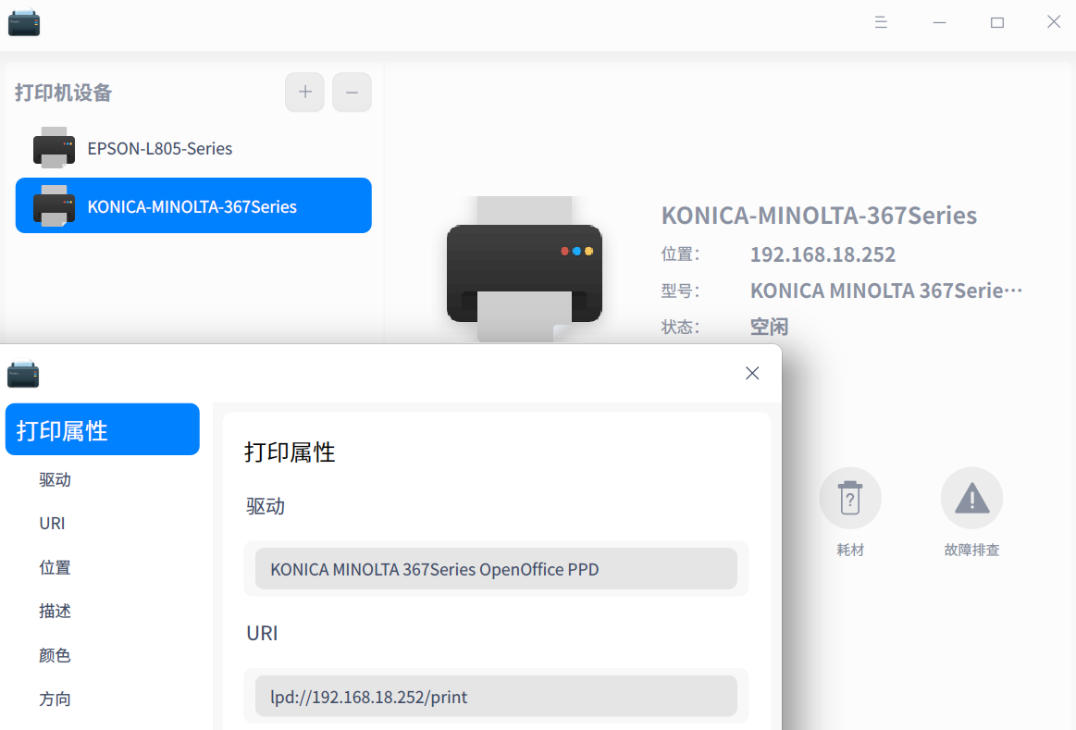Maximize the printer manager window

pos(997,22)
